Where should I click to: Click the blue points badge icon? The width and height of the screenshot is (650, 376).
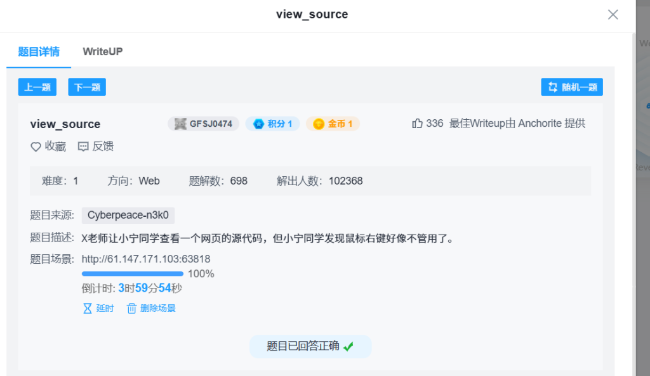tap(258, 124)
